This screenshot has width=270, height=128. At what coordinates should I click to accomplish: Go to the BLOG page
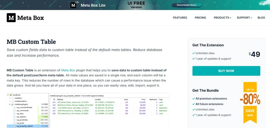pos(261,18)
